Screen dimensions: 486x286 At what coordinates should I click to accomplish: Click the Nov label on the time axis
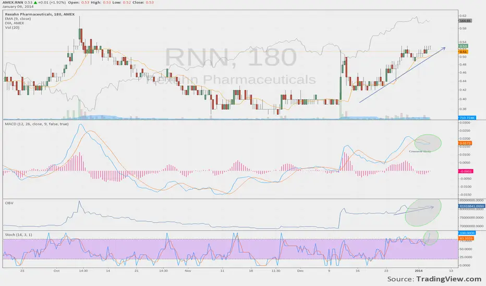[188, 270]
